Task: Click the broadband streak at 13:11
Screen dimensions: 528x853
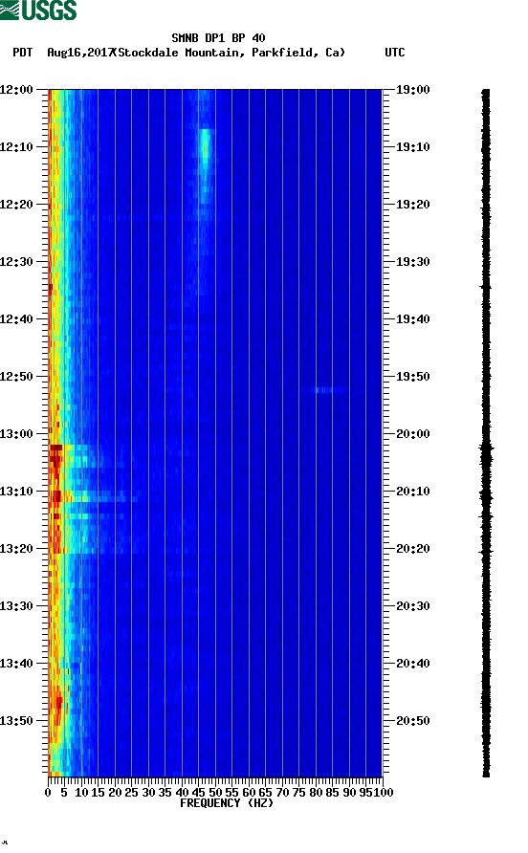Action: click(x=93, y=497)
